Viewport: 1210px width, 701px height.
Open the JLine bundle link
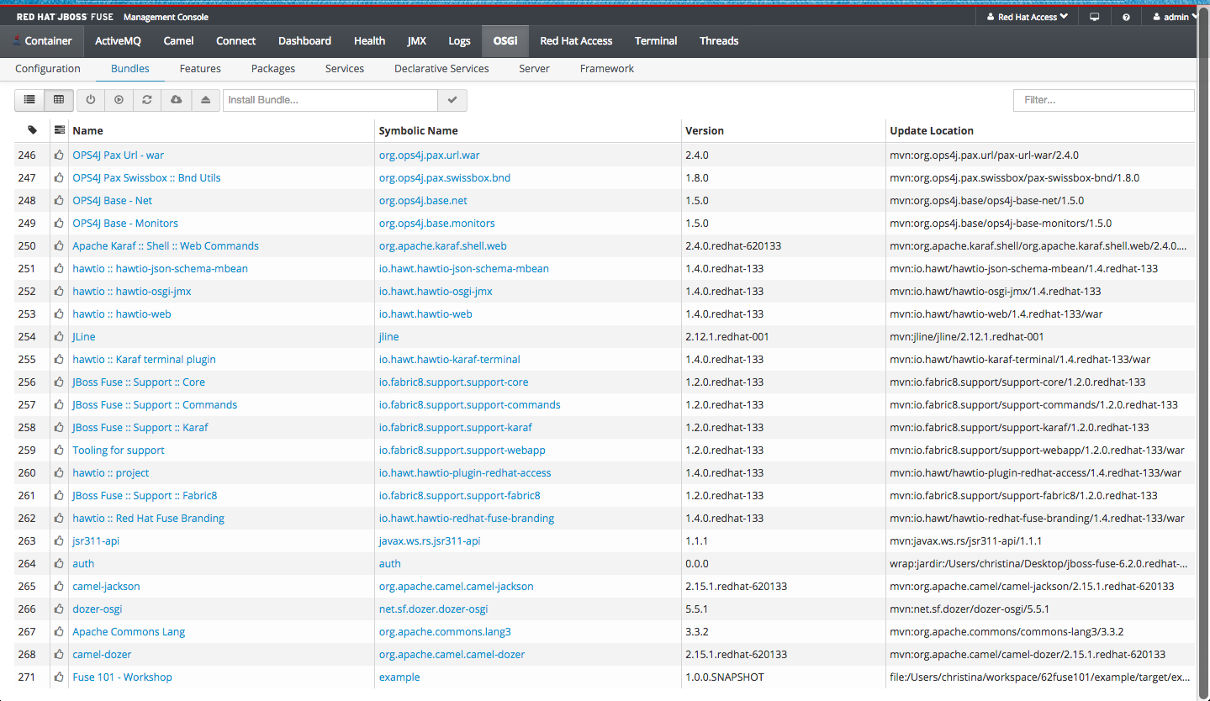[x=84, y=337]
